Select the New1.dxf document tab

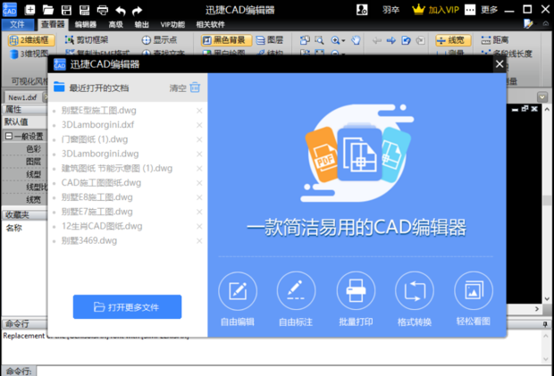[22, 97]
